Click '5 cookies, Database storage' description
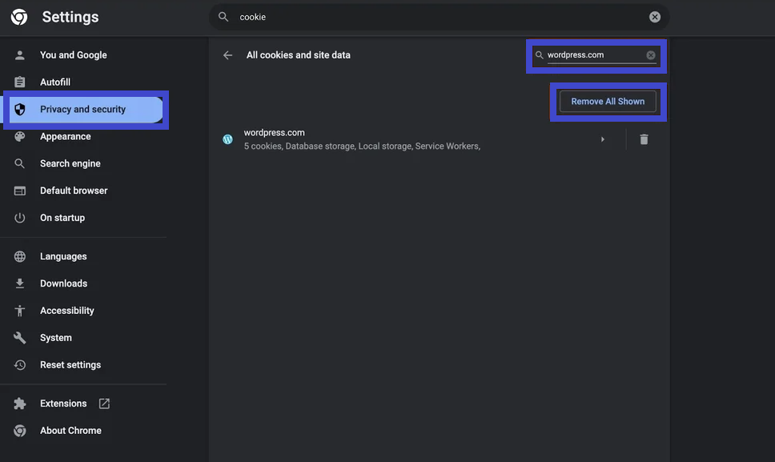Screen dimensions: 775x462 (362, 147)
